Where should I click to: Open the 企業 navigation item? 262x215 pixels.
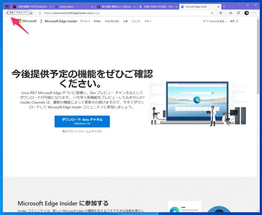[x=125, y=21]
